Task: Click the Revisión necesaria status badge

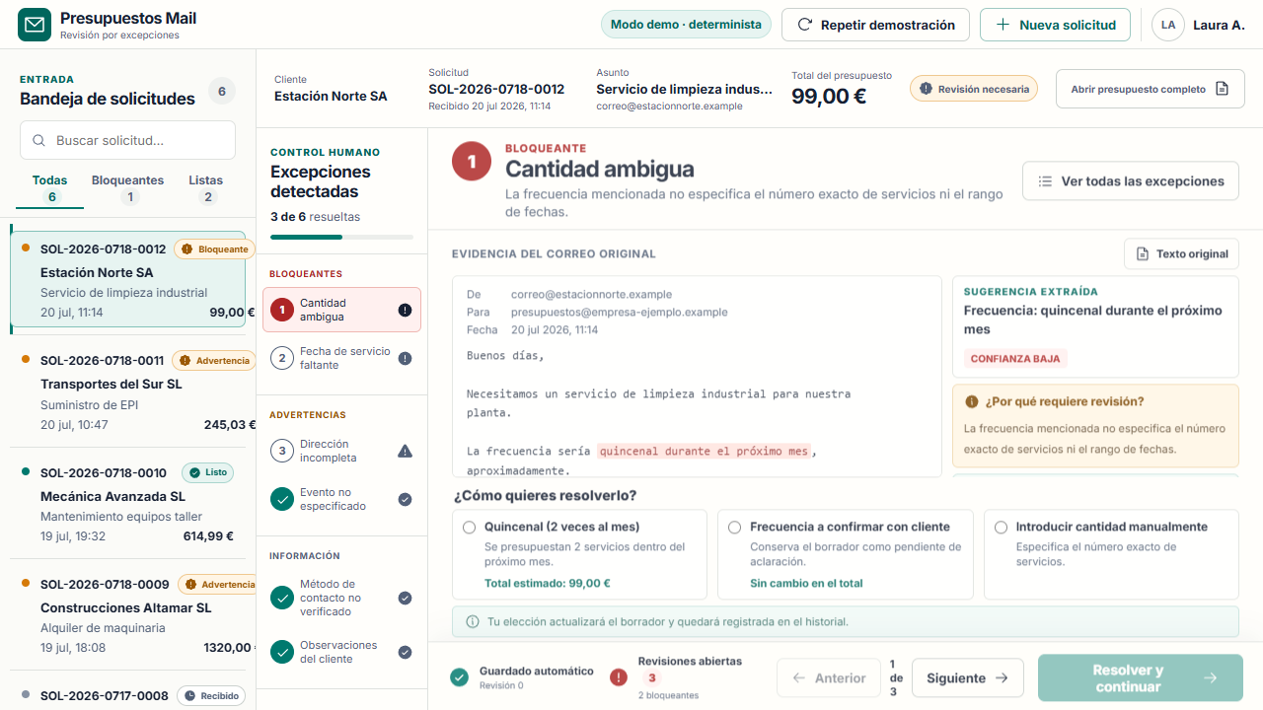Action: pyautogui.click(x=974, y=89)
